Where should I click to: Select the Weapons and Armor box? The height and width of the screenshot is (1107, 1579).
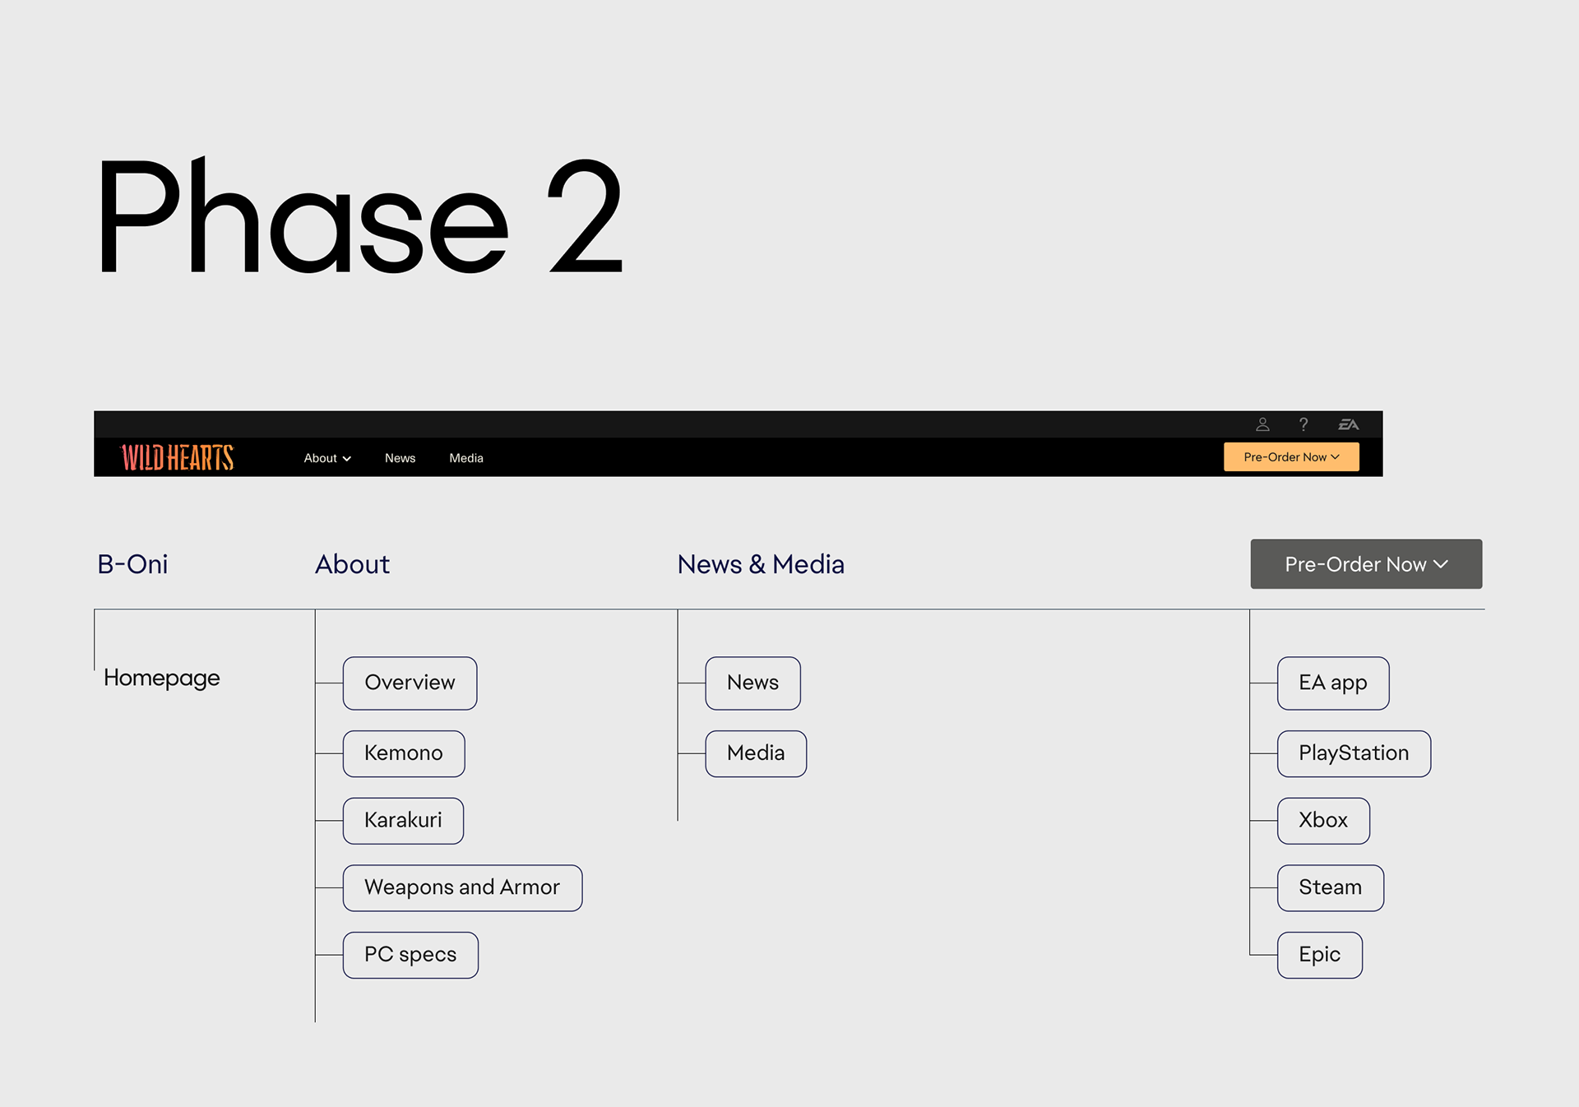pos(462,887)
